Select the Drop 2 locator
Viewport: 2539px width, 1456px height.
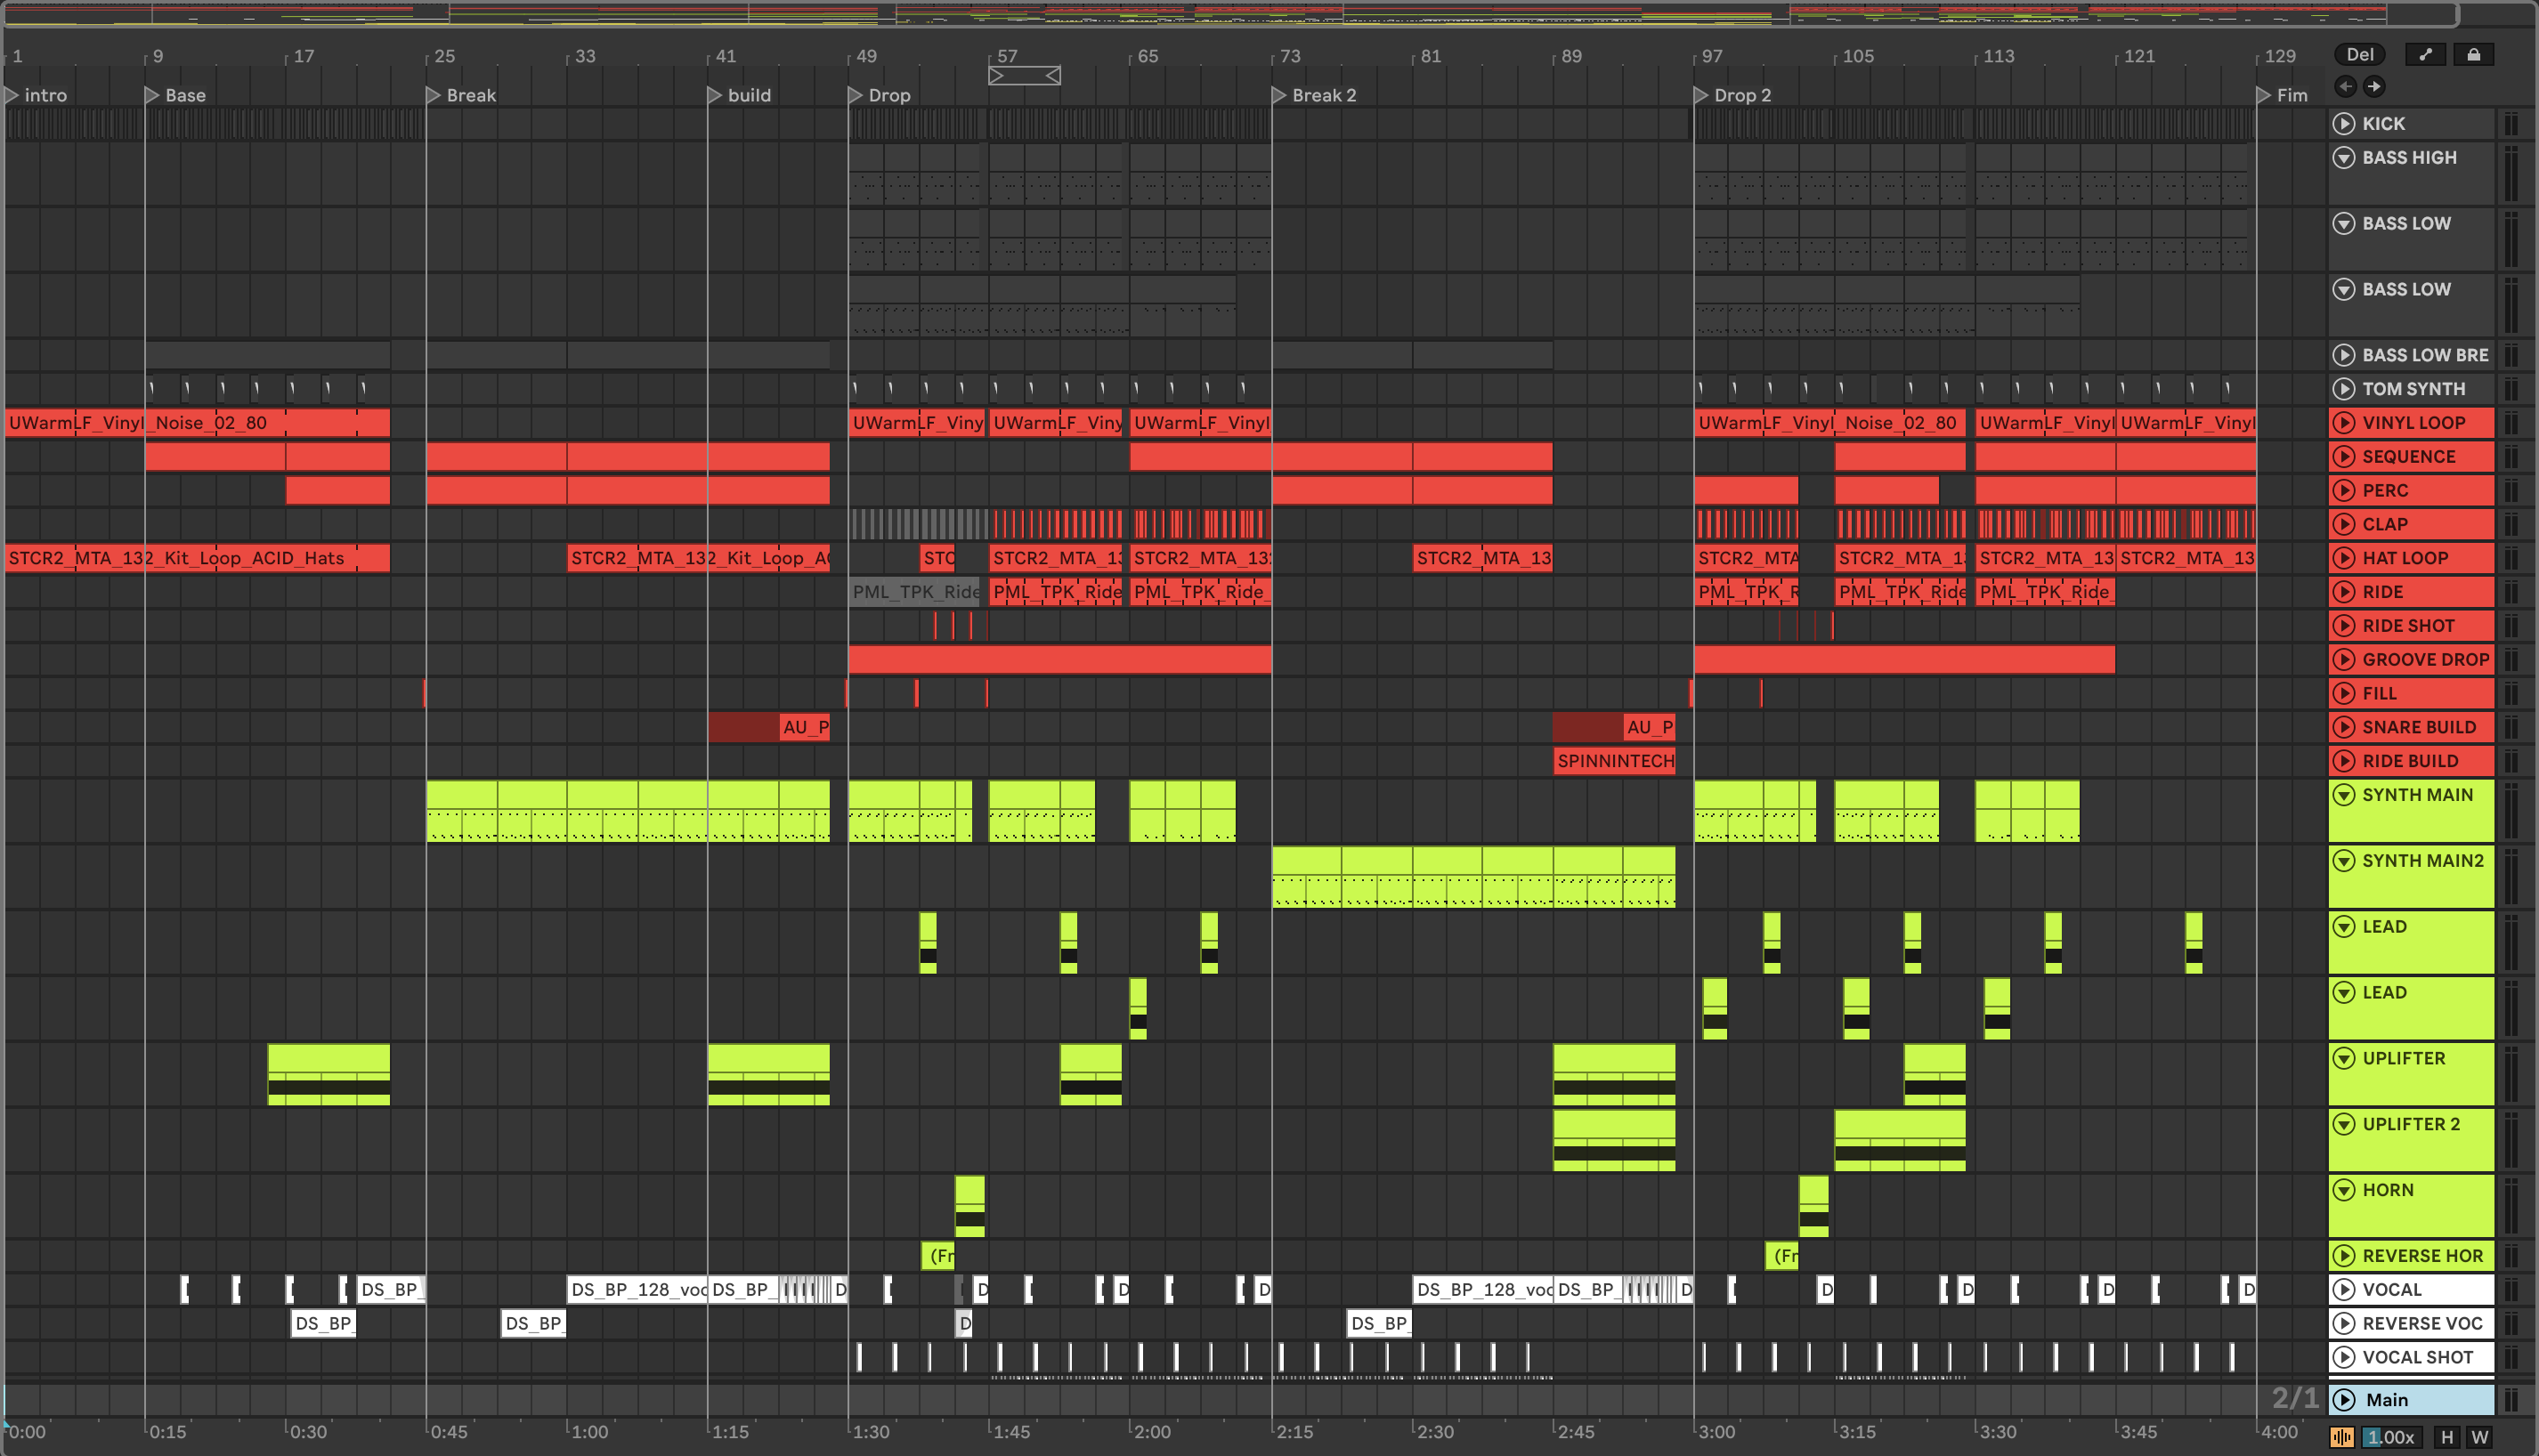tap(1733, 95)
